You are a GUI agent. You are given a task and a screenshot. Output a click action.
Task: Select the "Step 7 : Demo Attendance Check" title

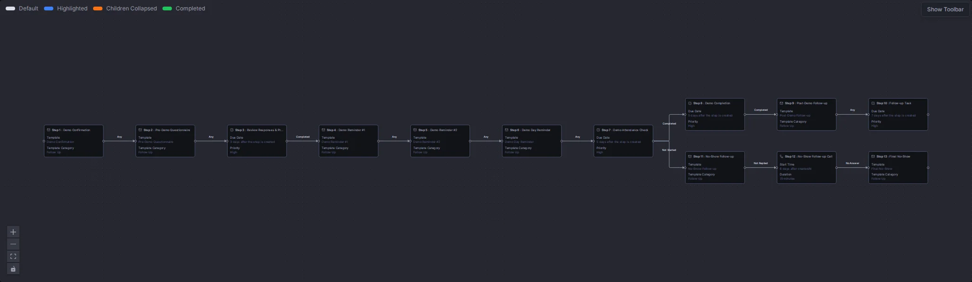pos(625,130)
